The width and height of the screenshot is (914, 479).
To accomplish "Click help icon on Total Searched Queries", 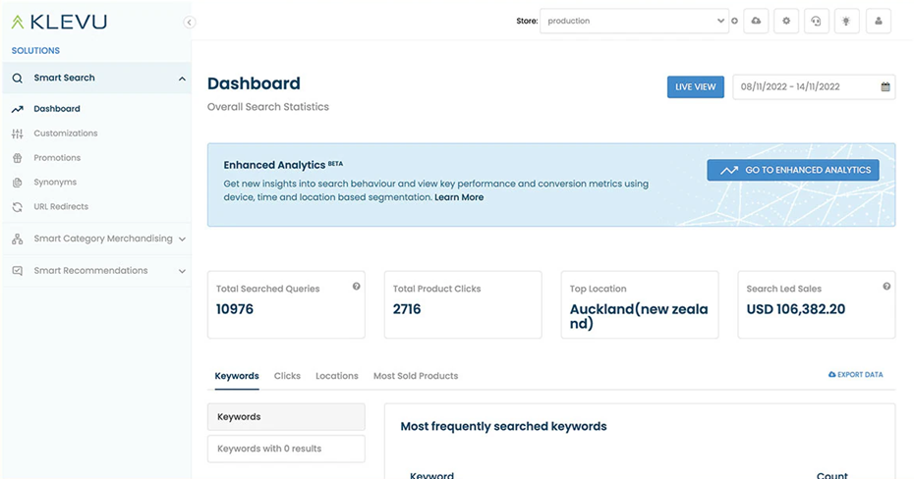I will pyautogui.click(x=356, y=287).
